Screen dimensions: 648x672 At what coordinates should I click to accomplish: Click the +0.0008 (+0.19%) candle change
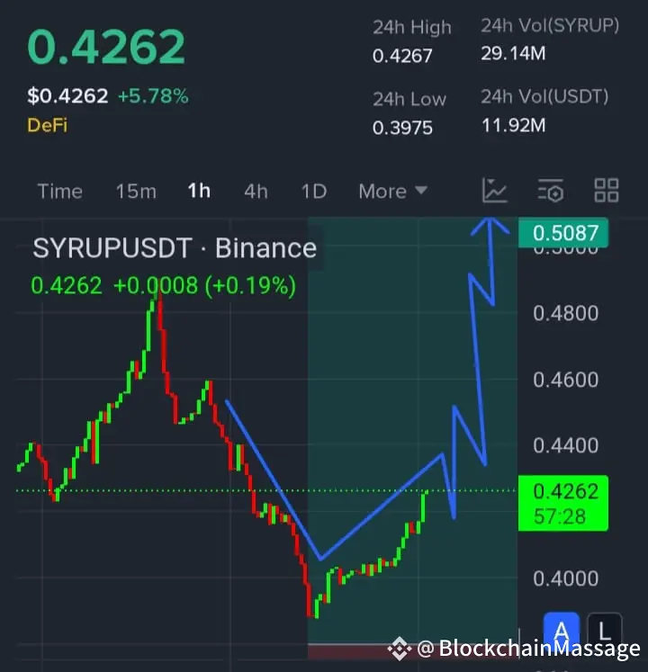pyautogui.click(x=204, y=286)
